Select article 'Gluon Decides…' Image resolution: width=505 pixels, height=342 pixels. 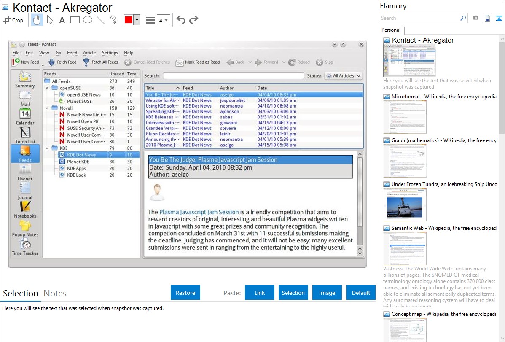point(254,134)
